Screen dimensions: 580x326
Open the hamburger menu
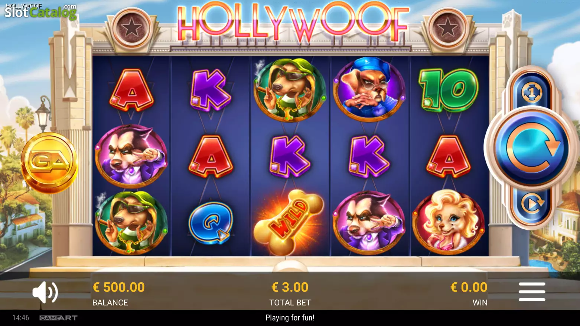point(532,292)
